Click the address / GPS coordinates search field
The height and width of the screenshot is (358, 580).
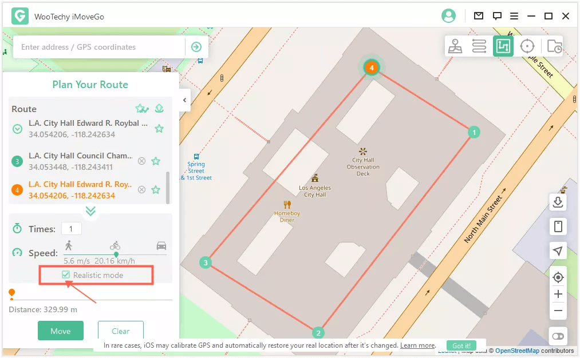tap(100, 47)
